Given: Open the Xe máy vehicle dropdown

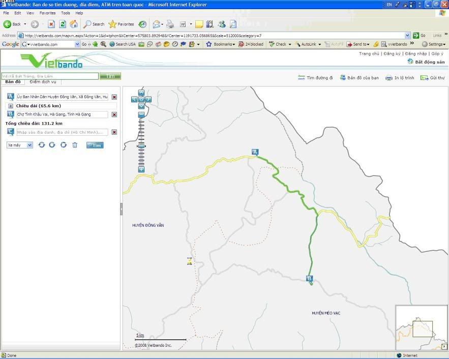Looking at the screenshot, I should [x=20, y=145].
